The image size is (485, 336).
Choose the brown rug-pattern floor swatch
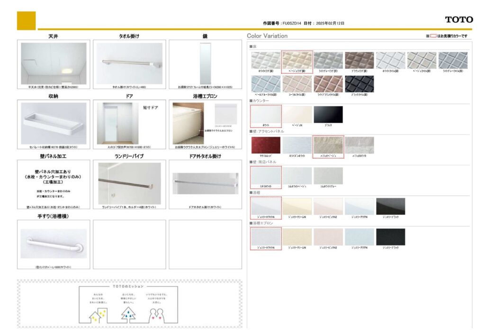pos(359,60)
